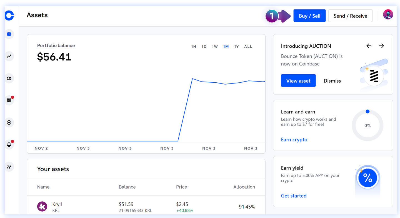Click the Introducing AUCTION title

click(x=306, y=46)
